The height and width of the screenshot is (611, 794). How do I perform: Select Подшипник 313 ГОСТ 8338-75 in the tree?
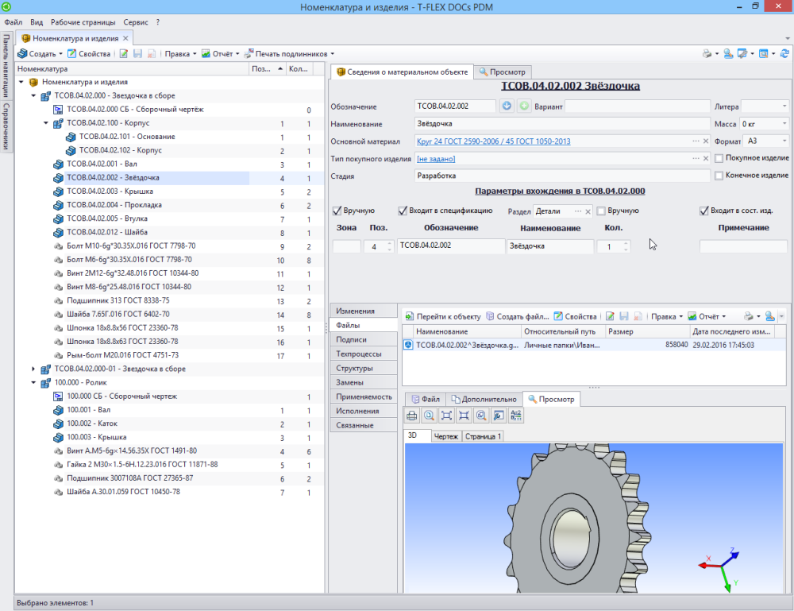pyautogui.click(x=118, y=301)
